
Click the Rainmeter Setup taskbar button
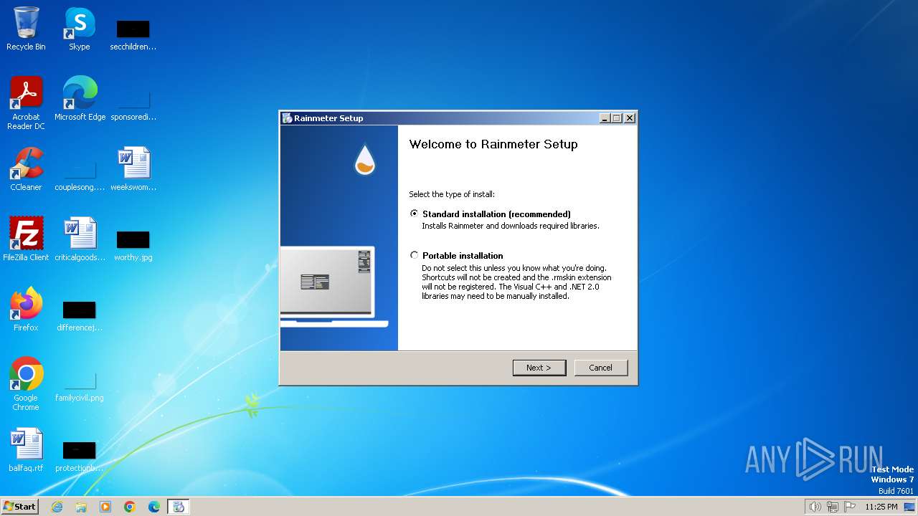click(179, 507)
